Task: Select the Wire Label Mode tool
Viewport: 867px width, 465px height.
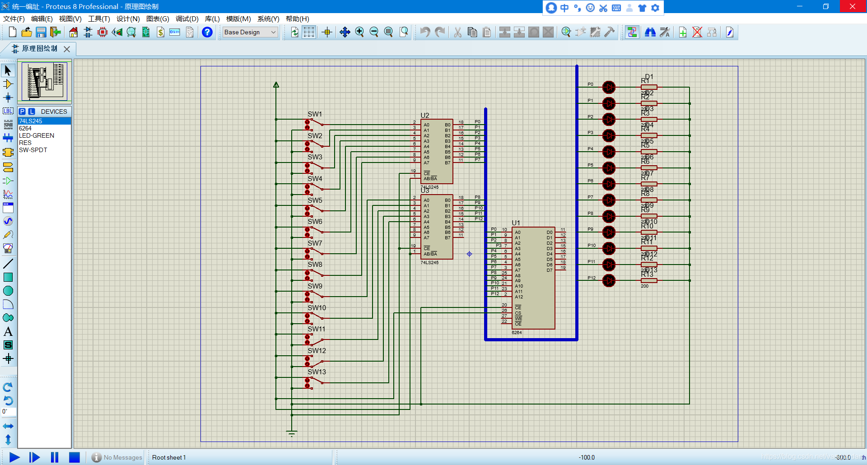Action: pos(8,111)
